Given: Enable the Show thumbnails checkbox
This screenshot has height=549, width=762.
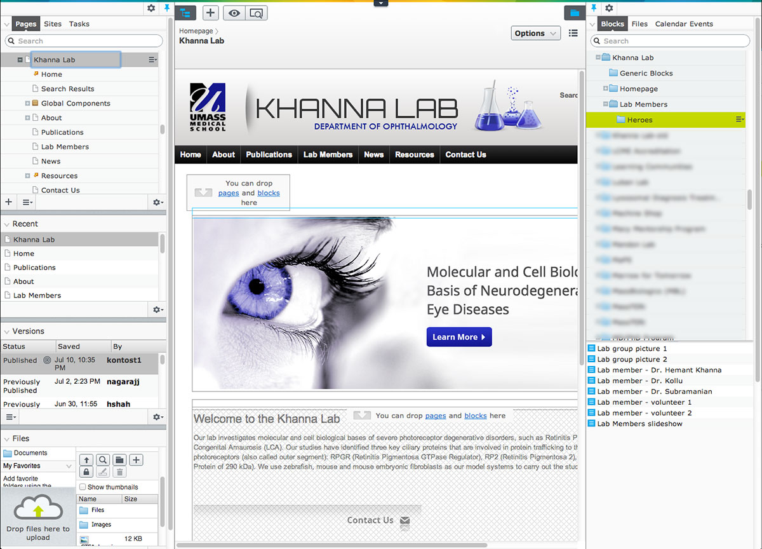Looking at the screenshot, I should 83,487.
